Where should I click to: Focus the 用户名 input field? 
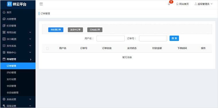(110, 38)
